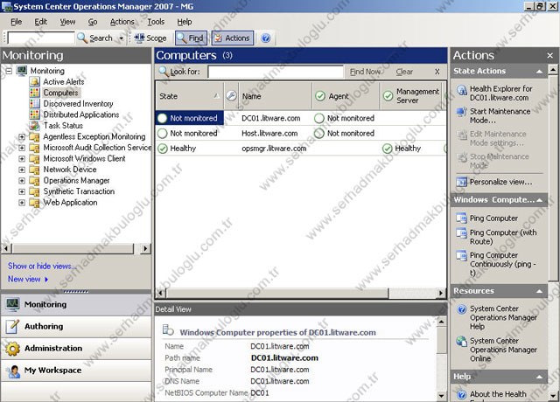Click the Look for text field
This screenshot has height=402, width=560.
(276, 72)
